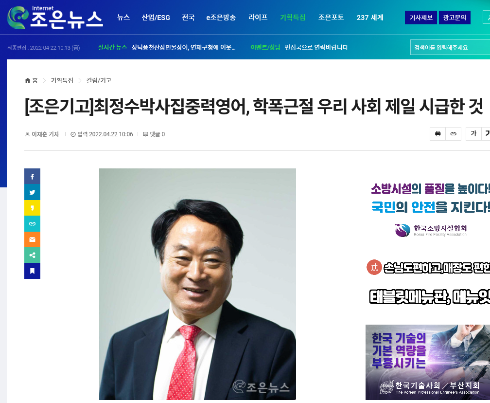Screen dimensions: 490x403
Task: Print the article using printer icon
Action: pyautogui.click(x=438, y=134)
